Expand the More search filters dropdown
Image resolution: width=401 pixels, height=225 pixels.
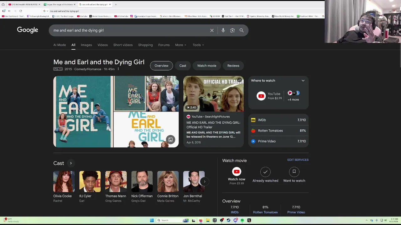pyautogui.click(x=181, y=45)
